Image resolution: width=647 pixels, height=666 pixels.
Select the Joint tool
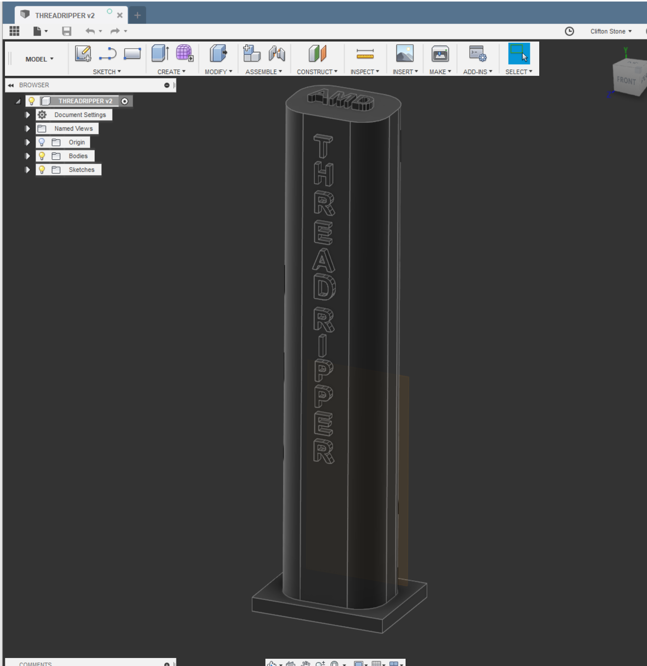pyautogui.click(x=277, y=53)
